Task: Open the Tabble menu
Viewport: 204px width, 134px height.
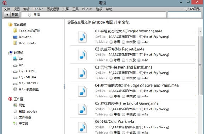Action: tap(38, 9)
